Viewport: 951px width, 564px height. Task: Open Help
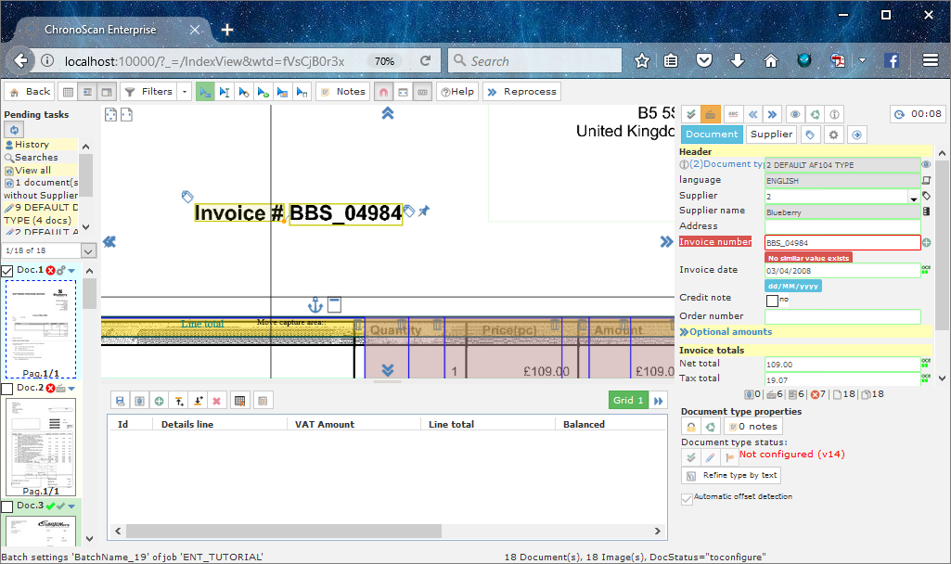pos(457,92)
